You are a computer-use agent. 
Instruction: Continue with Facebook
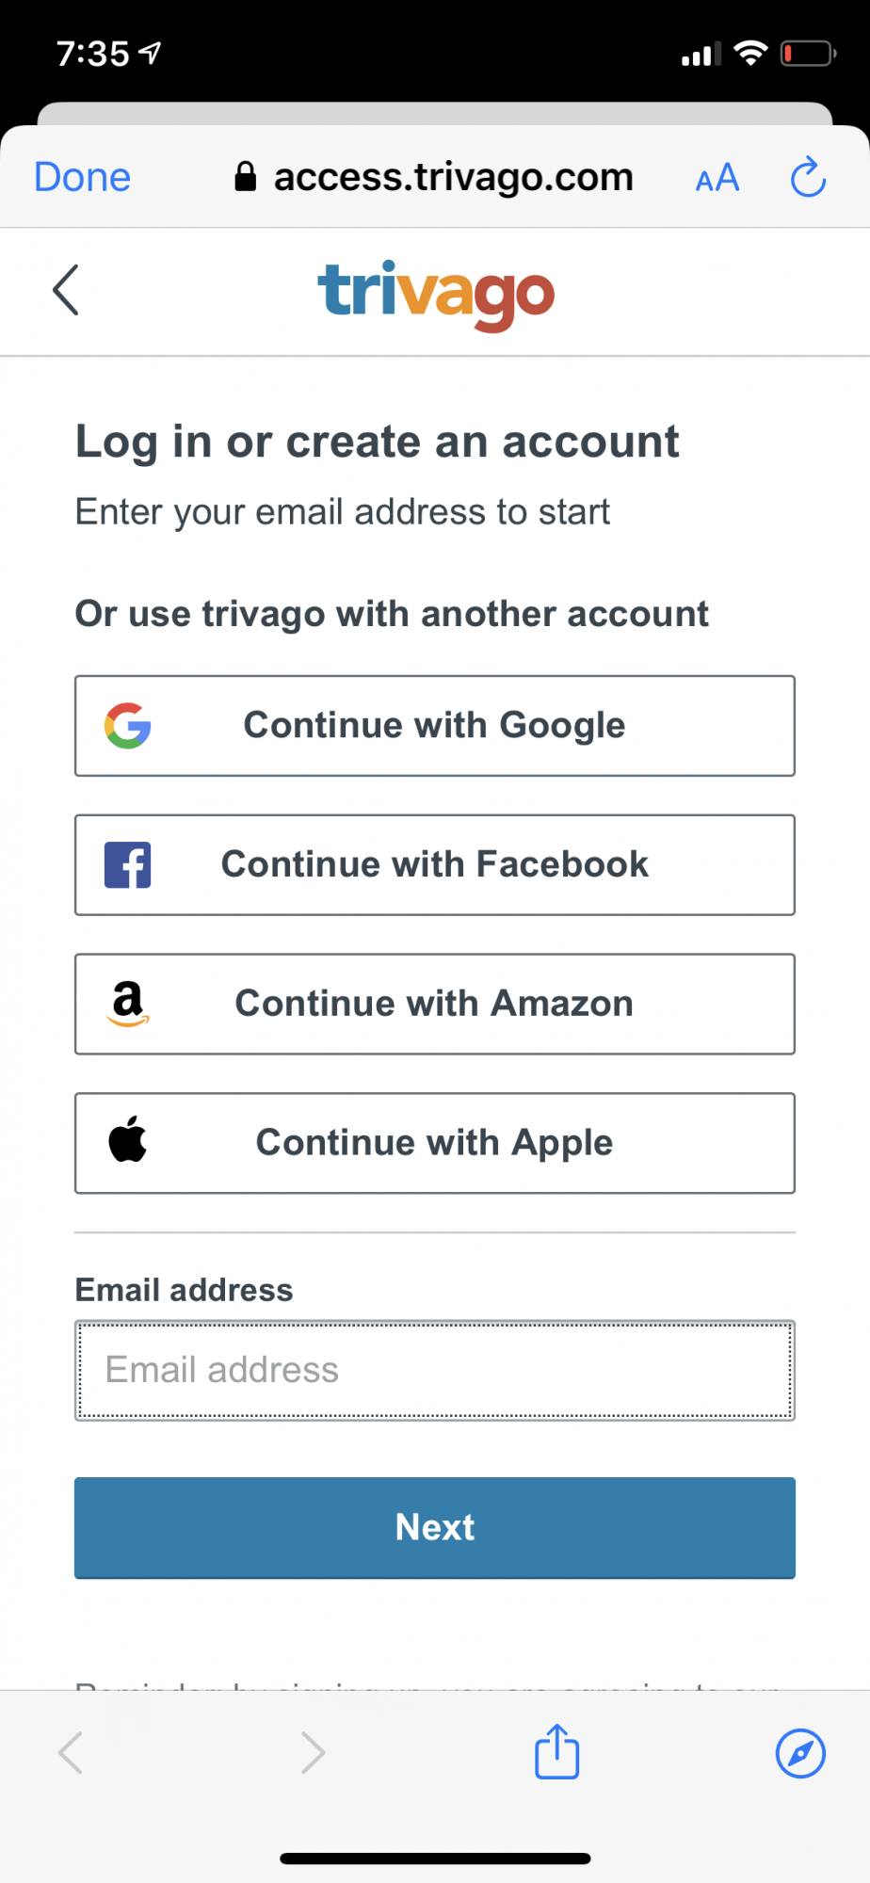(x=435, y=865)
